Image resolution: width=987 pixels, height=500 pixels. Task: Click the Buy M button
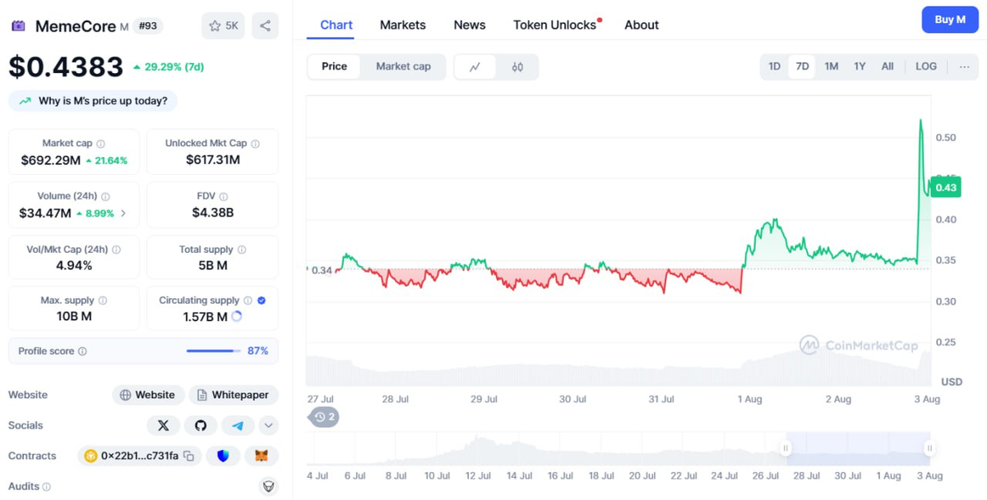pyautogui.click(x=950, y=19)
